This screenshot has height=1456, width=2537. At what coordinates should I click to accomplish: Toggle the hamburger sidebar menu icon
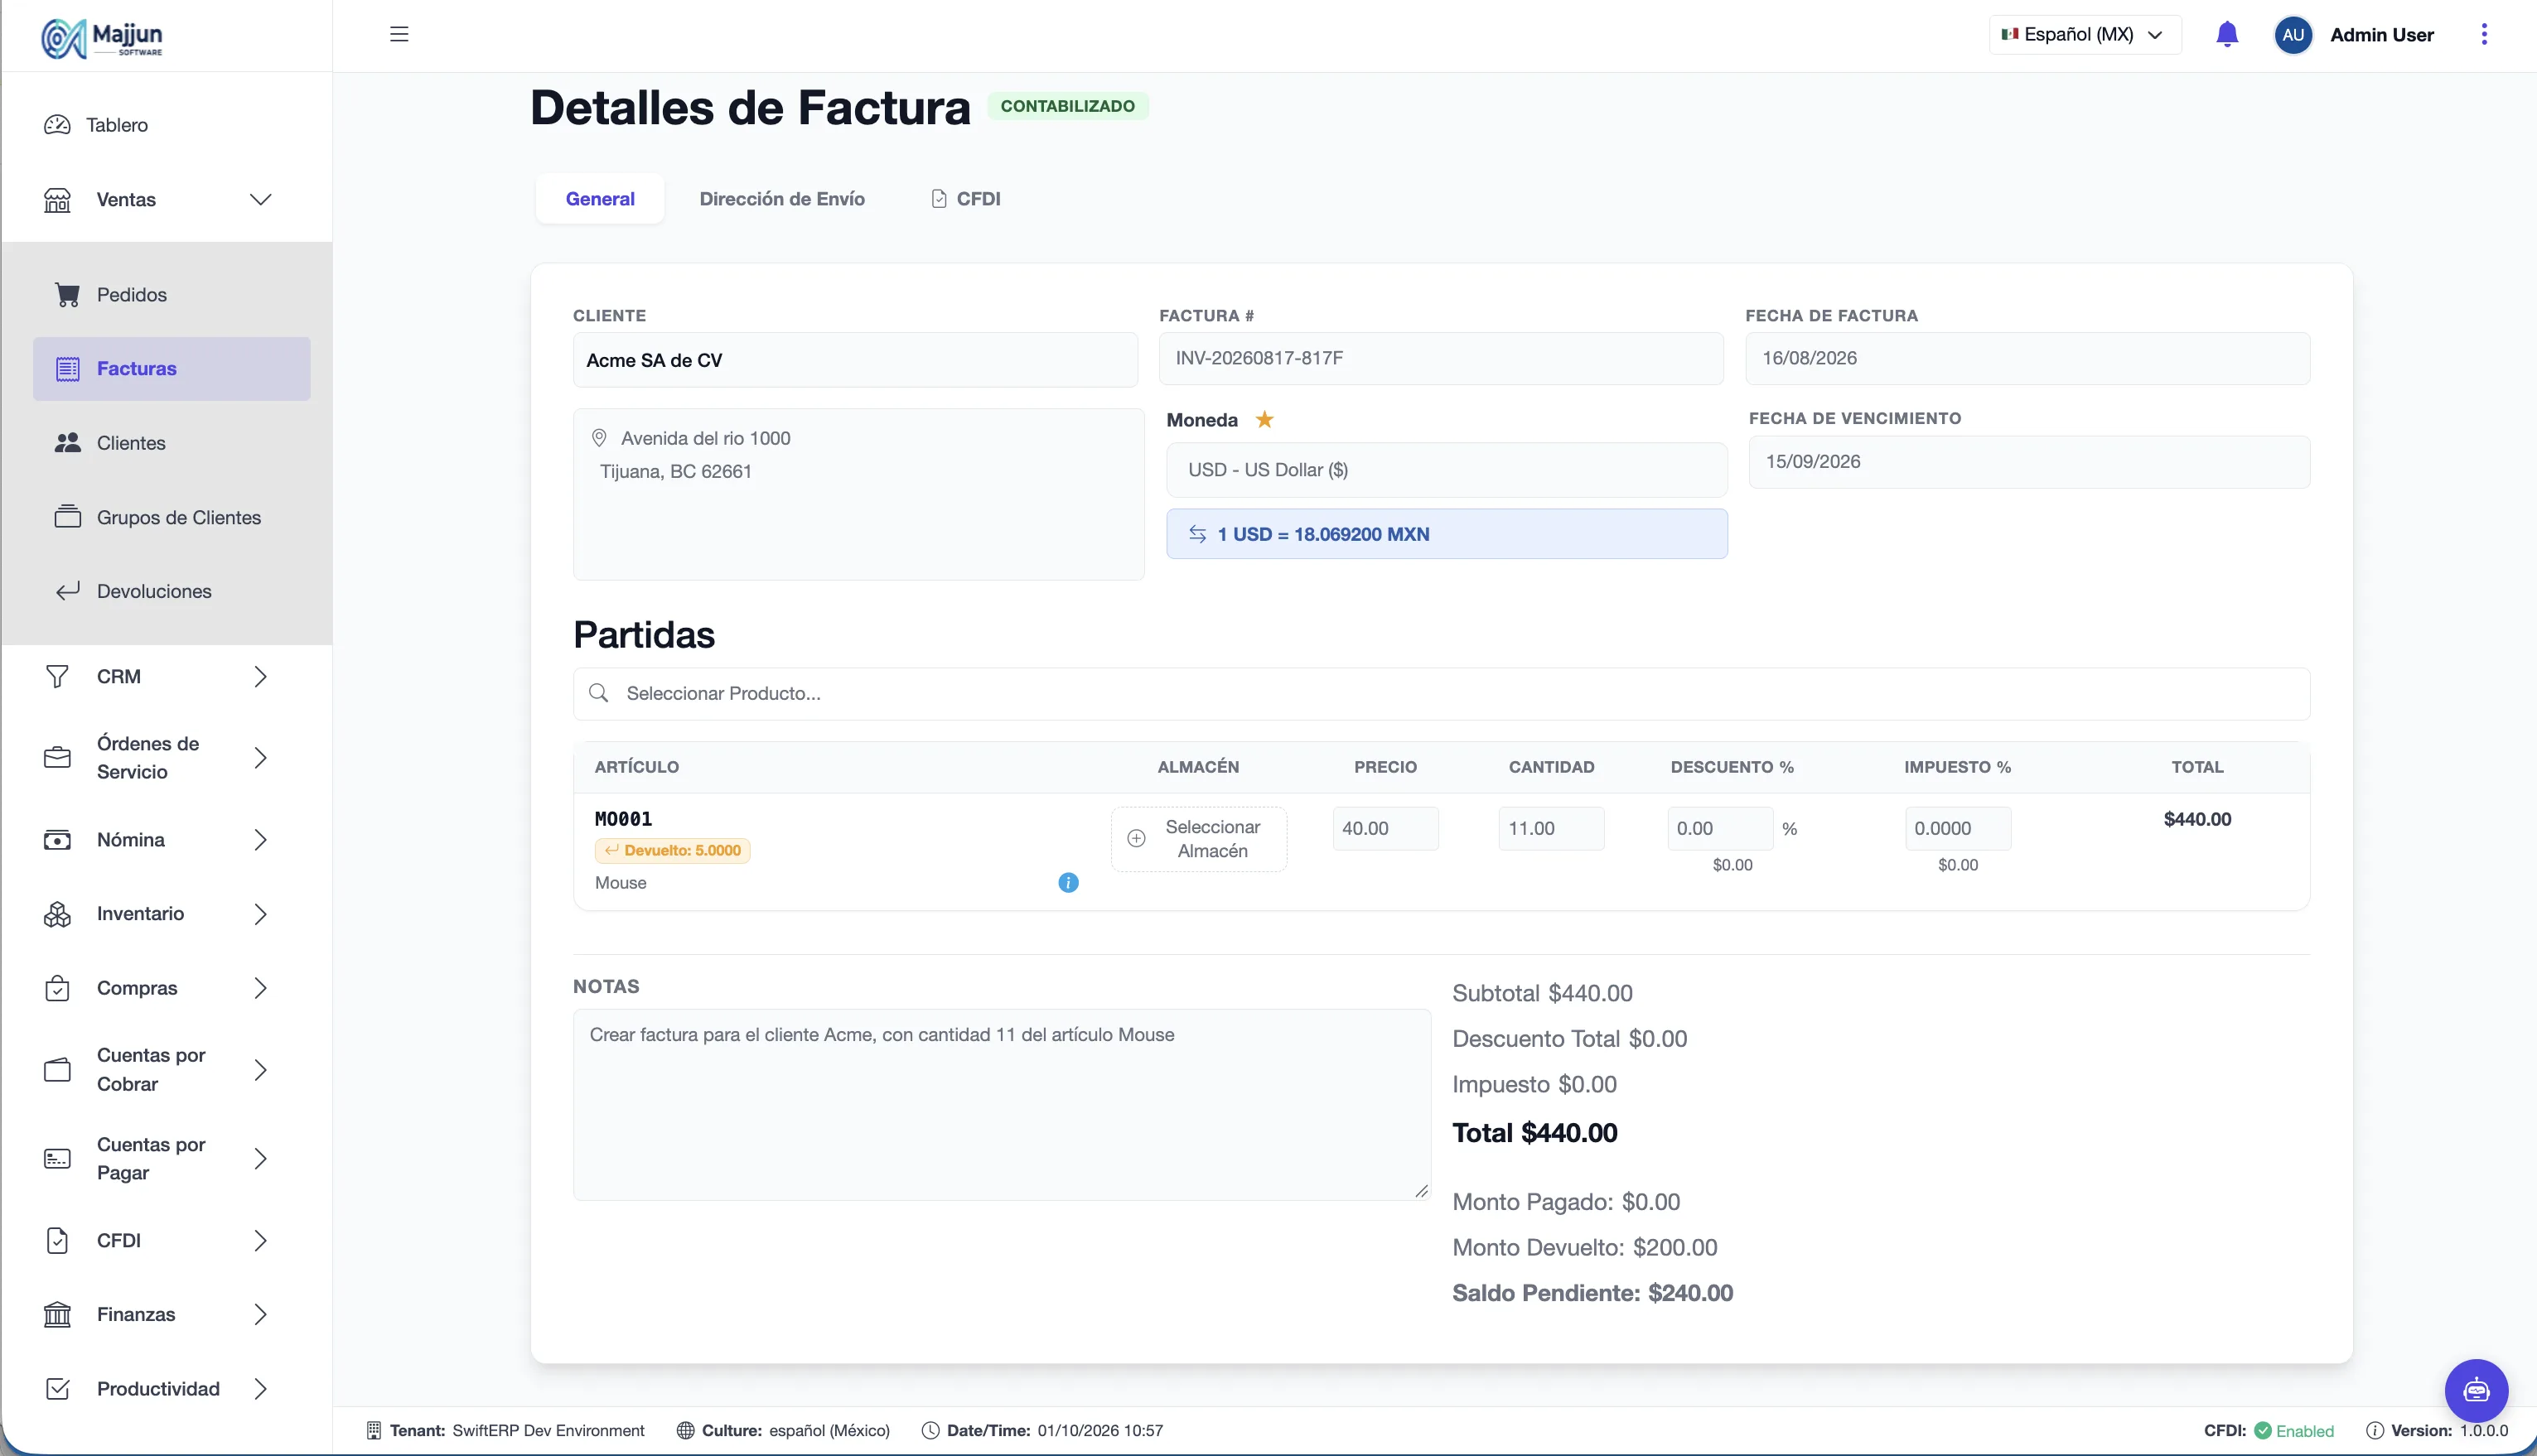(399, 34)
